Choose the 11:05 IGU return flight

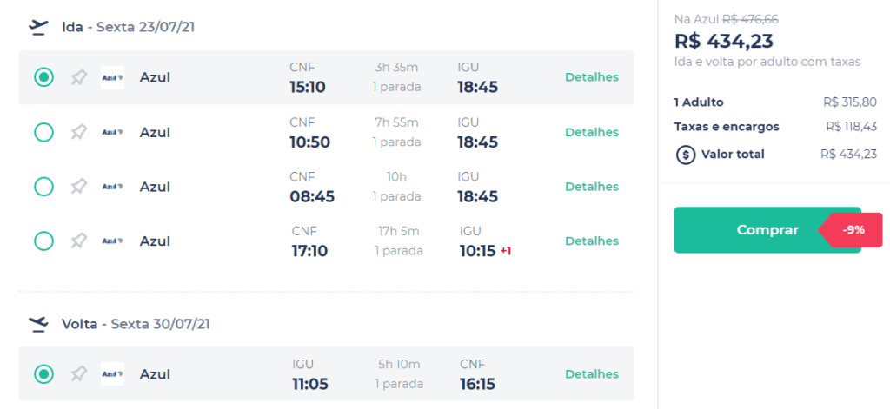pos(43,374)
